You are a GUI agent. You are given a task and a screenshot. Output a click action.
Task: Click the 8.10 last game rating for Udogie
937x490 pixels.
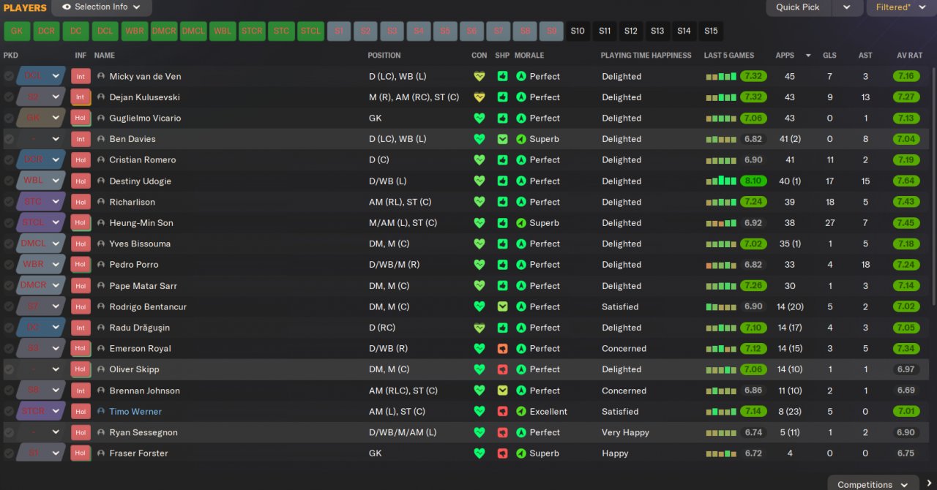[x=753, y=181]
